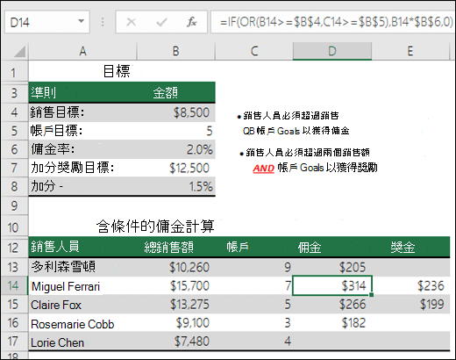This screenshot has height=360, width=456.
Task: Select the Lorie Chen name cell
Action: tap(82, 342)
